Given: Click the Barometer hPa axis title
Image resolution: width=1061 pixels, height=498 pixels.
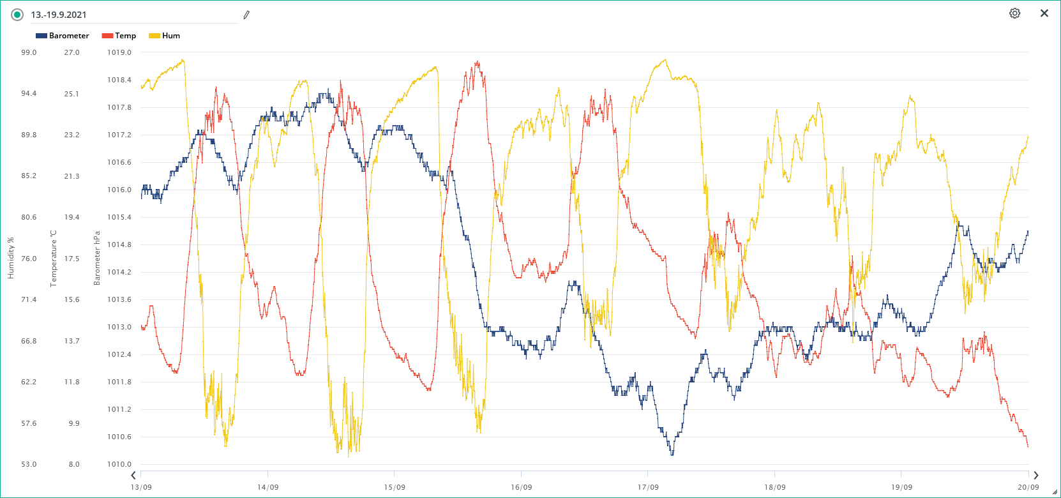Looking at the screenshot, I should tap(97, 258).
